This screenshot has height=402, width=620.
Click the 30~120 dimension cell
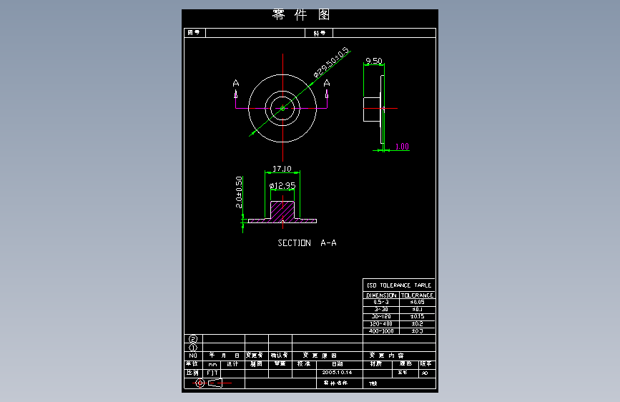[381, 317]
